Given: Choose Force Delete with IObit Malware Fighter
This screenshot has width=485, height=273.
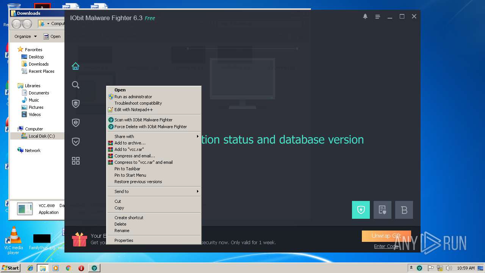Looking at the screenshot, I should (154, 127).
